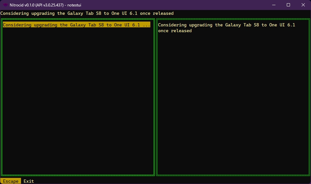Click 'notestui' in the window title
Viewport: 311px width, 184px height.
(74, 5)
